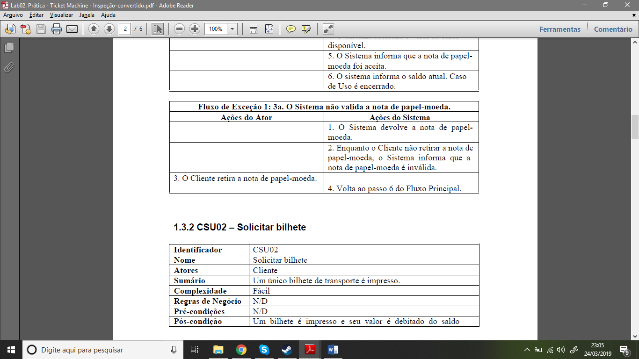Screen dimensions: 639x359
Task: Select the Highlight text tool
Action: click(306, 29)
